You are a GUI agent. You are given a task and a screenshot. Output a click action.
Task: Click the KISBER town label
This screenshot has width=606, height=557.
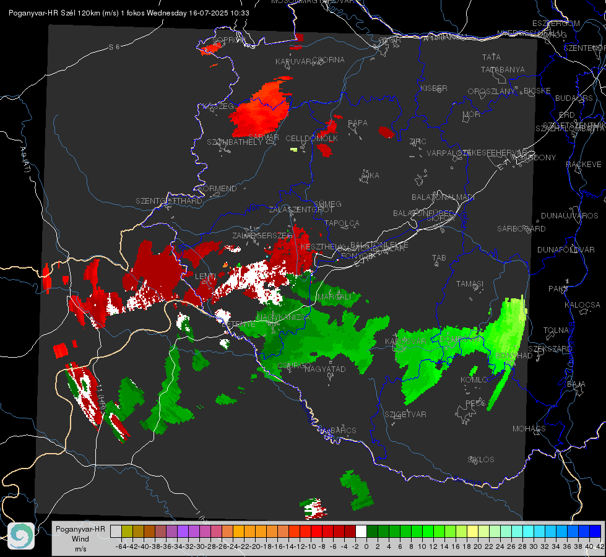434,88
